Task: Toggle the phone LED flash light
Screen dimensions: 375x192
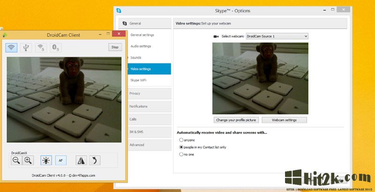Action: (x=46, y=161)
